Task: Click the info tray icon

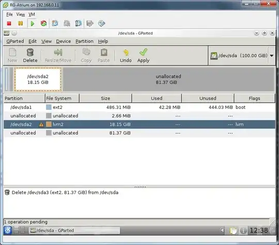Action: tap(243, 230)
